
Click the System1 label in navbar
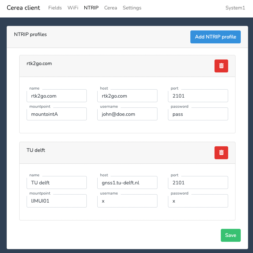pos(235,8)
